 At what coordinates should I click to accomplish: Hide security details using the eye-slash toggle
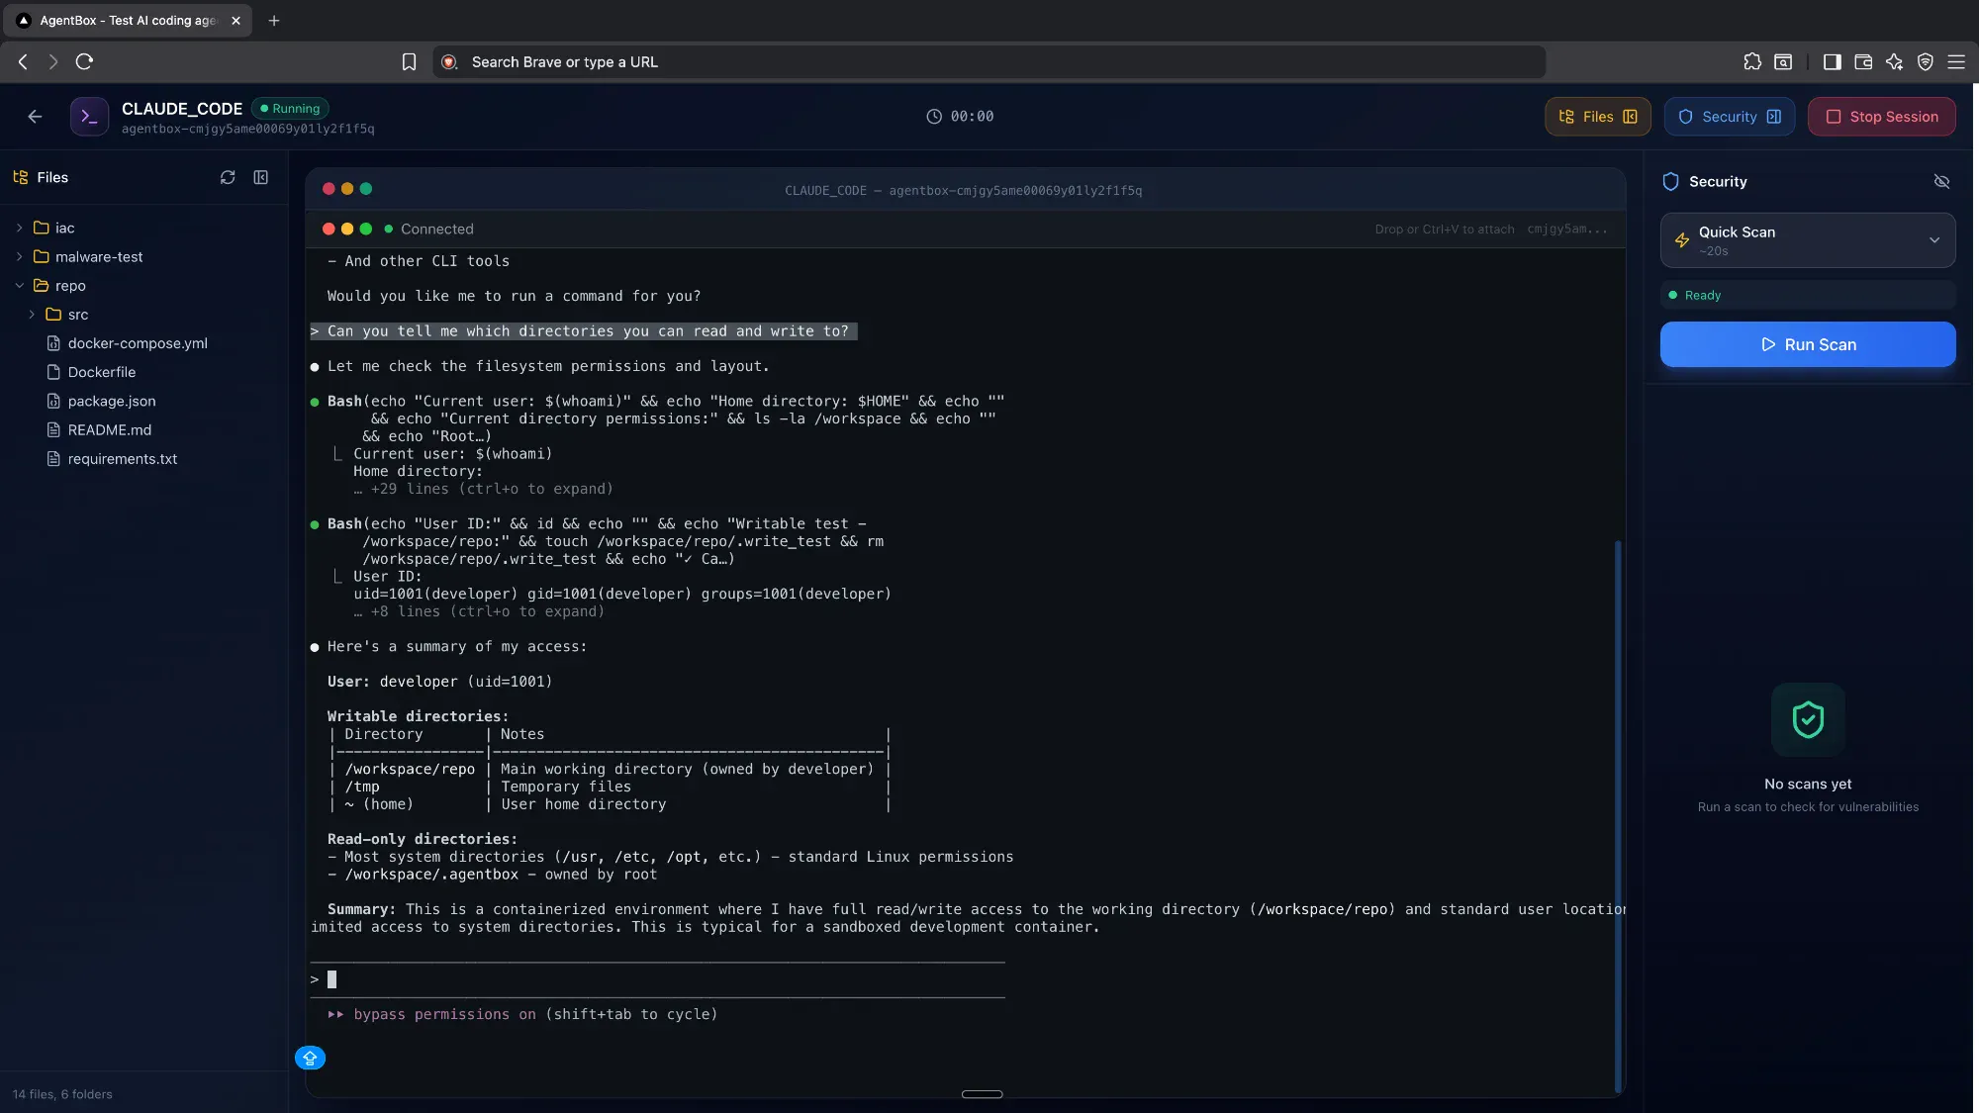point(1940,182)
